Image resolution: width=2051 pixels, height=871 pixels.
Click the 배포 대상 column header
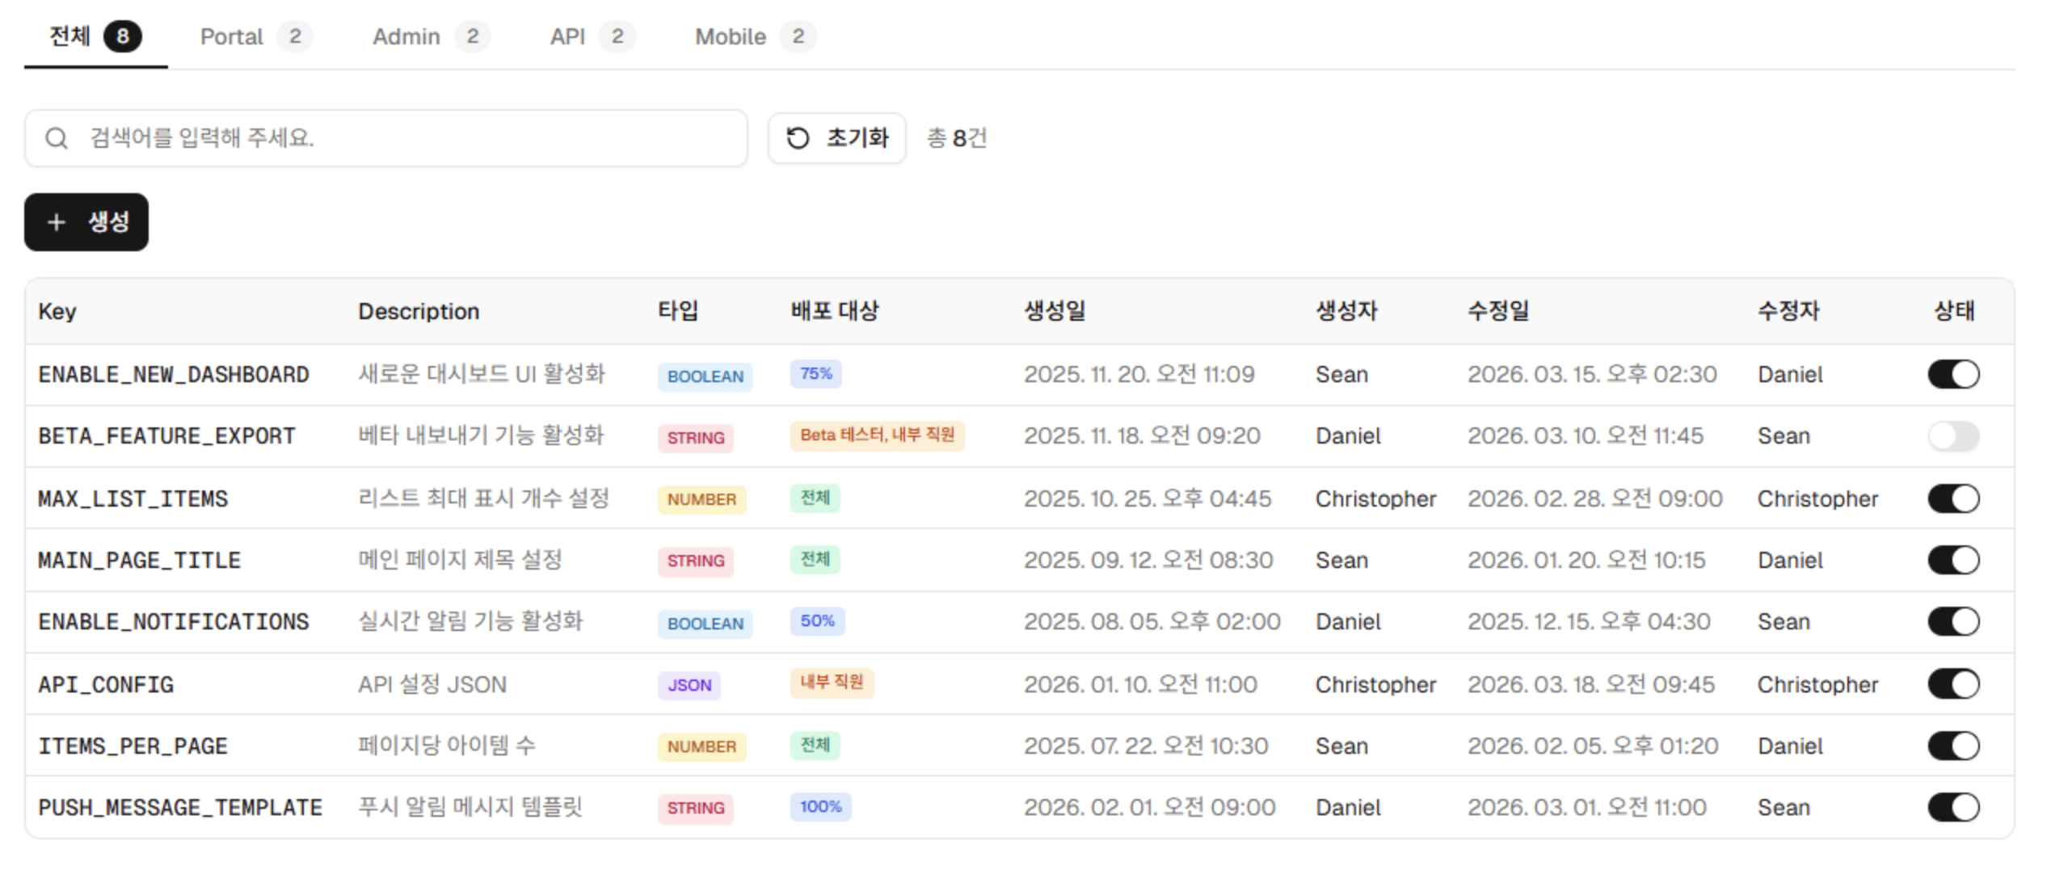[834, 311]
